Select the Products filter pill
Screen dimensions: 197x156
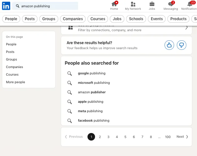tap(178, 19)
